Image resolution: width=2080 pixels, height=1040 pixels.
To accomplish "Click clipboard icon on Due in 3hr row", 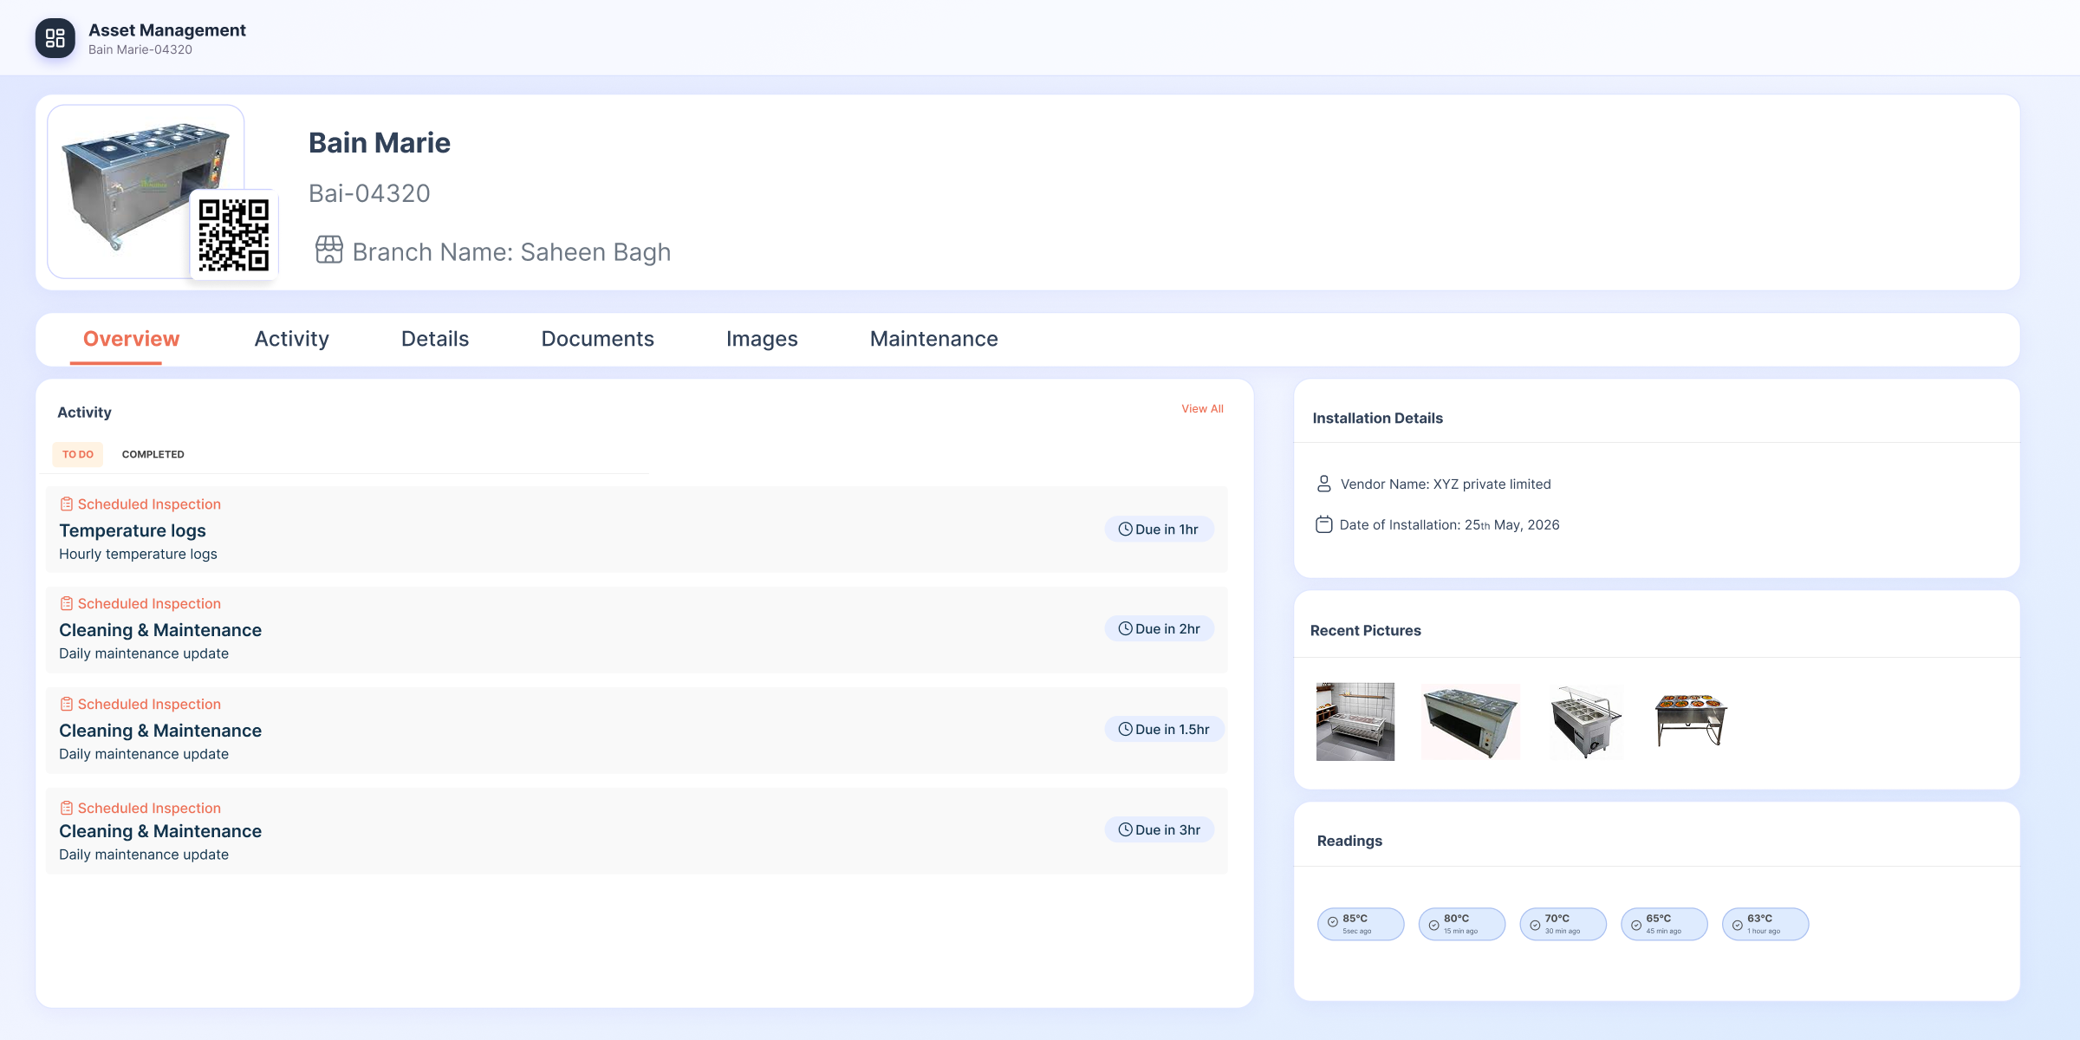I will click(67, 808).
